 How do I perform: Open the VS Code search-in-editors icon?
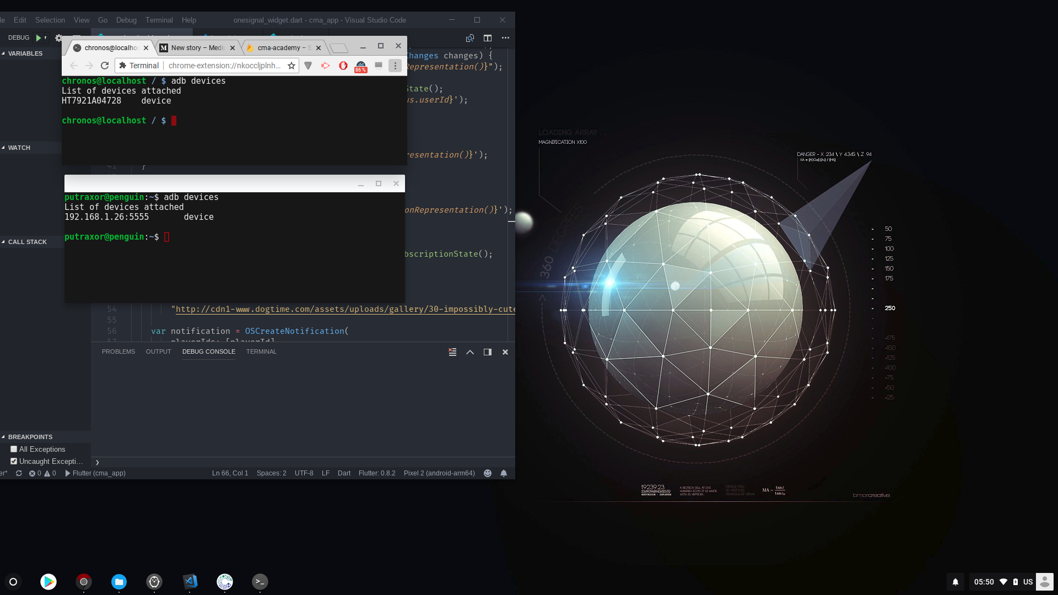click(x=470, y=38)
